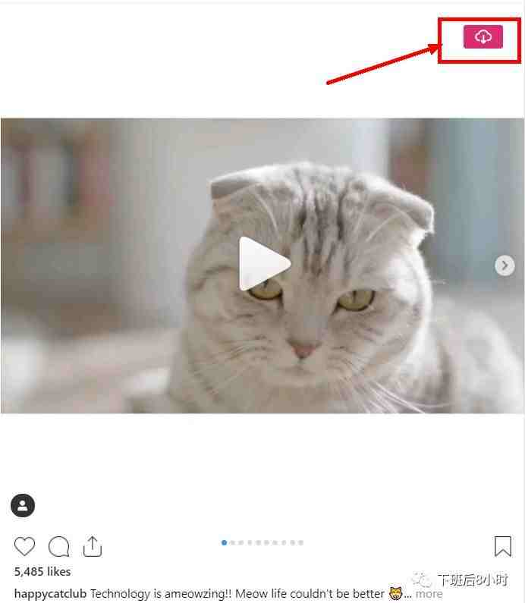View the 5,485 likes list
This screenshot has width=525, height=603.
click(x=42, y=571)
